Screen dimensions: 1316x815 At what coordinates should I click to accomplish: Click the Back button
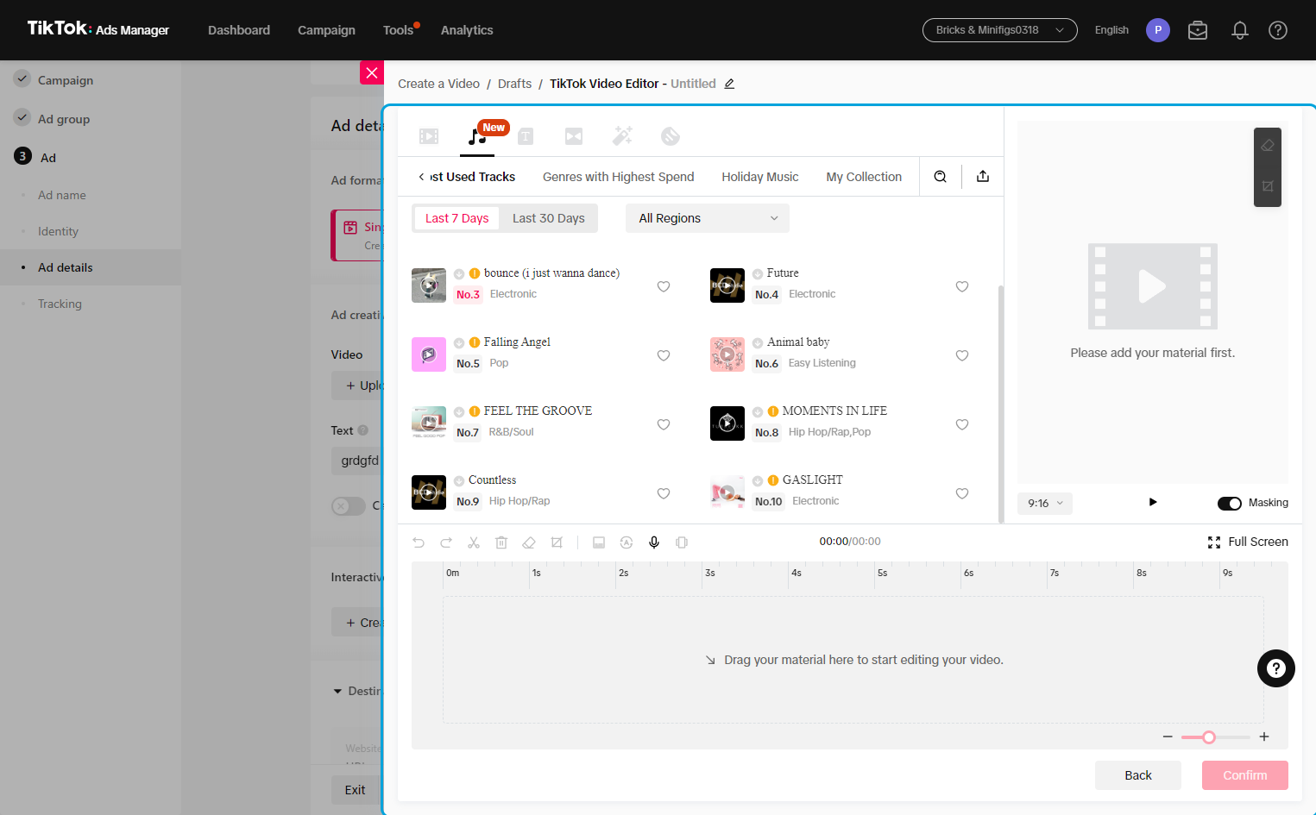click(x=1138, y=775)
